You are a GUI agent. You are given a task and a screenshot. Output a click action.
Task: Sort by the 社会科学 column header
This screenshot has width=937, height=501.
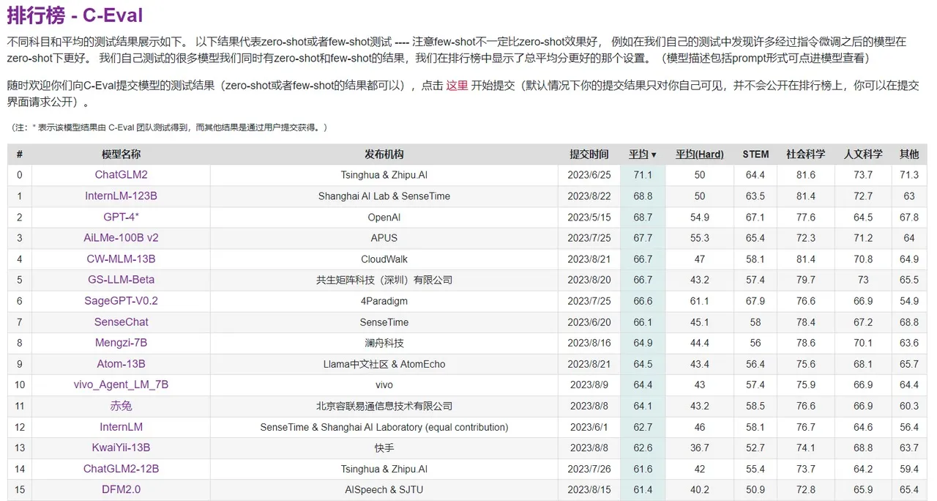[x=805, y=154]
